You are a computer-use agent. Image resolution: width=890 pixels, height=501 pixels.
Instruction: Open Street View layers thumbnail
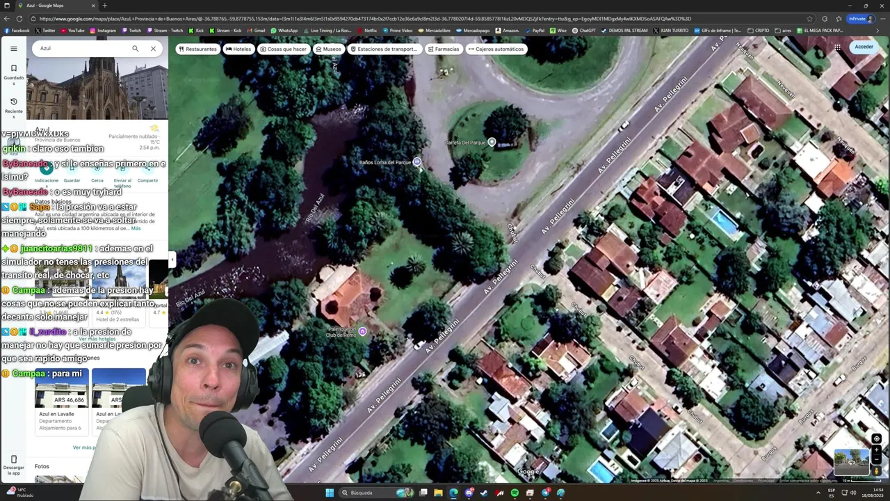coord(852,462)
